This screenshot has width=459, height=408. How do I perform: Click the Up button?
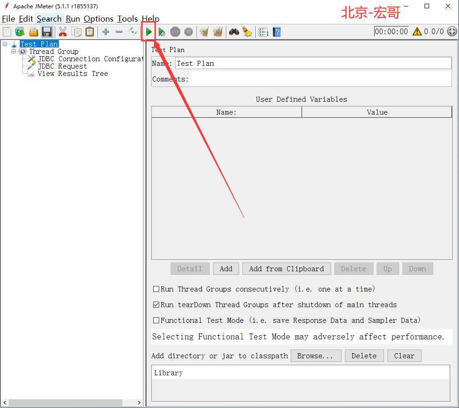(388, 269)
